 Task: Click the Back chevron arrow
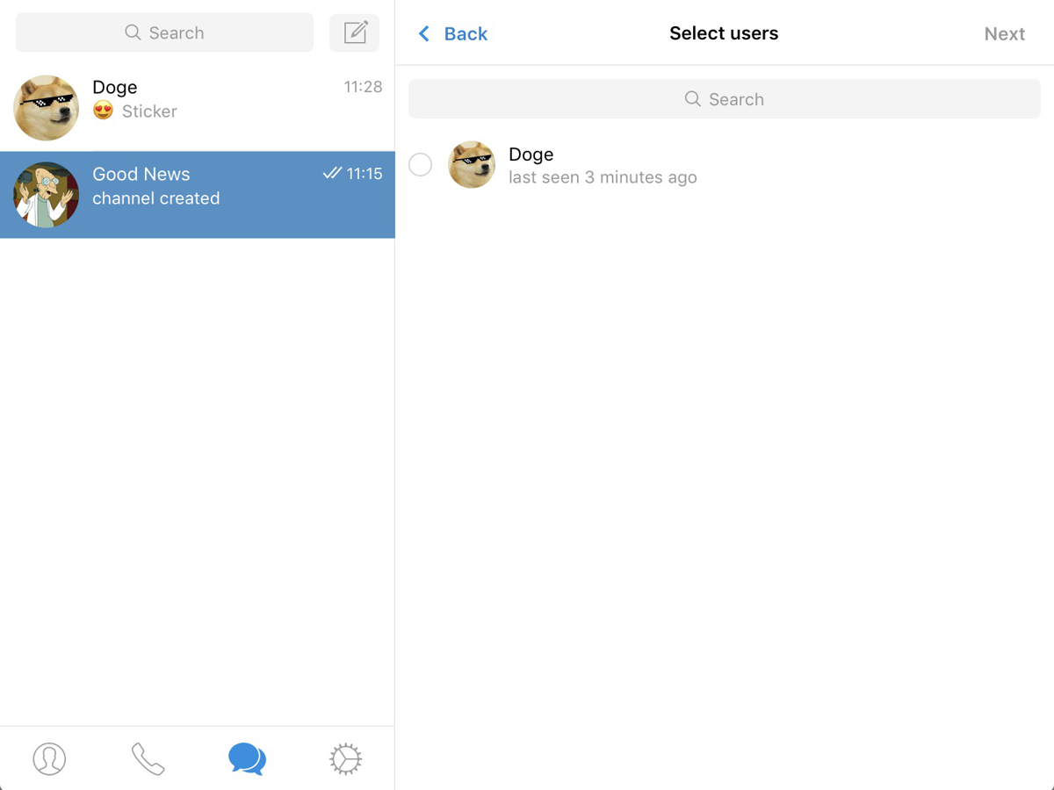click(424, 33)
